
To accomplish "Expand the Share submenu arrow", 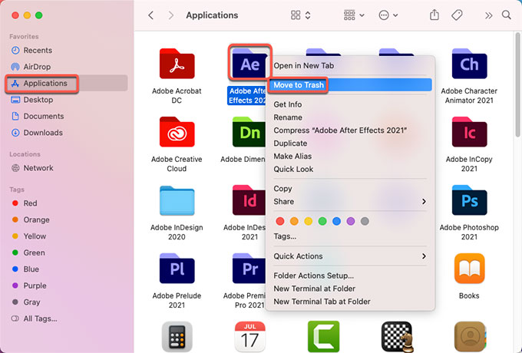I will (424, 201).
